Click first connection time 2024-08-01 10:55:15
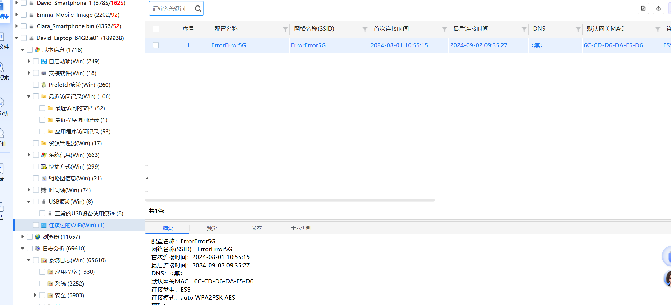 (399, 45)
